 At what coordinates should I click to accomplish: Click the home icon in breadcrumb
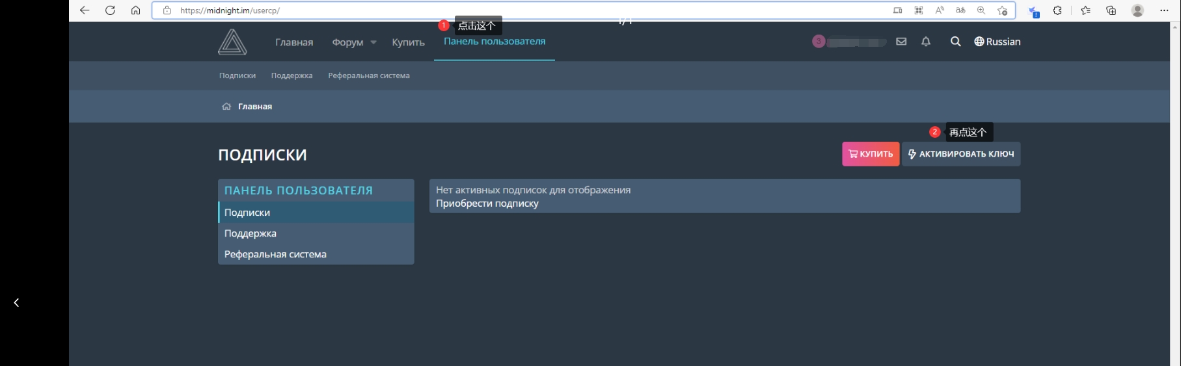click(226, 107)
